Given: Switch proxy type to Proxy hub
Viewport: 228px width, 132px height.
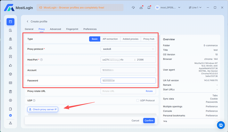Looking at the screenshot, I should 148,39.
